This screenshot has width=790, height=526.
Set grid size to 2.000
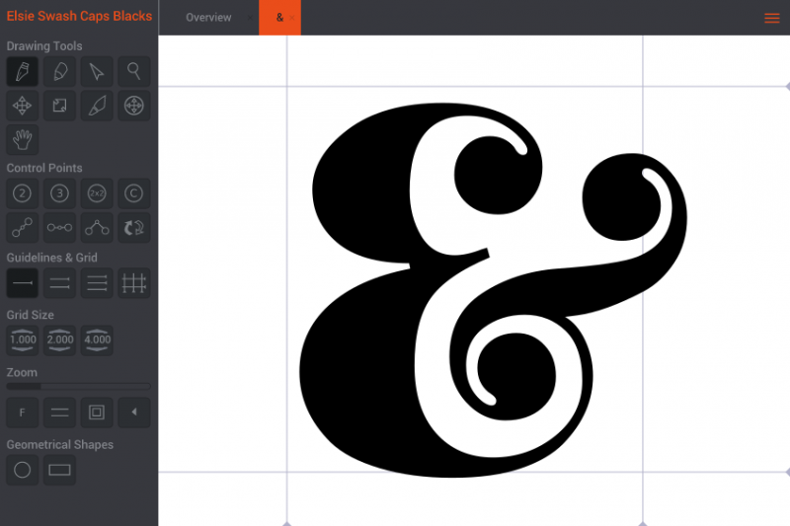coord(59,340)
